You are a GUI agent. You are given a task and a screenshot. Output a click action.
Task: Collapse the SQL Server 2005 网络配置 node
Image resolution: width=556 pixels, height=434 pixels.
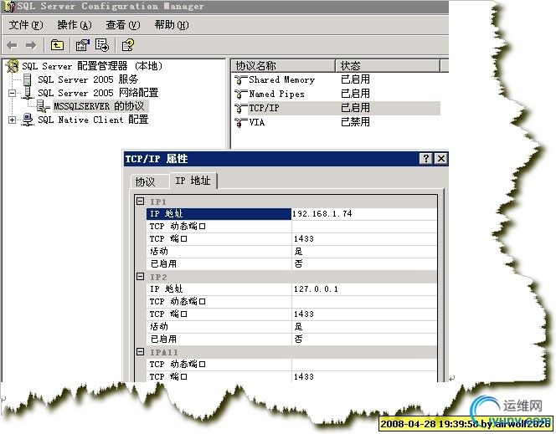coord(12,93)
